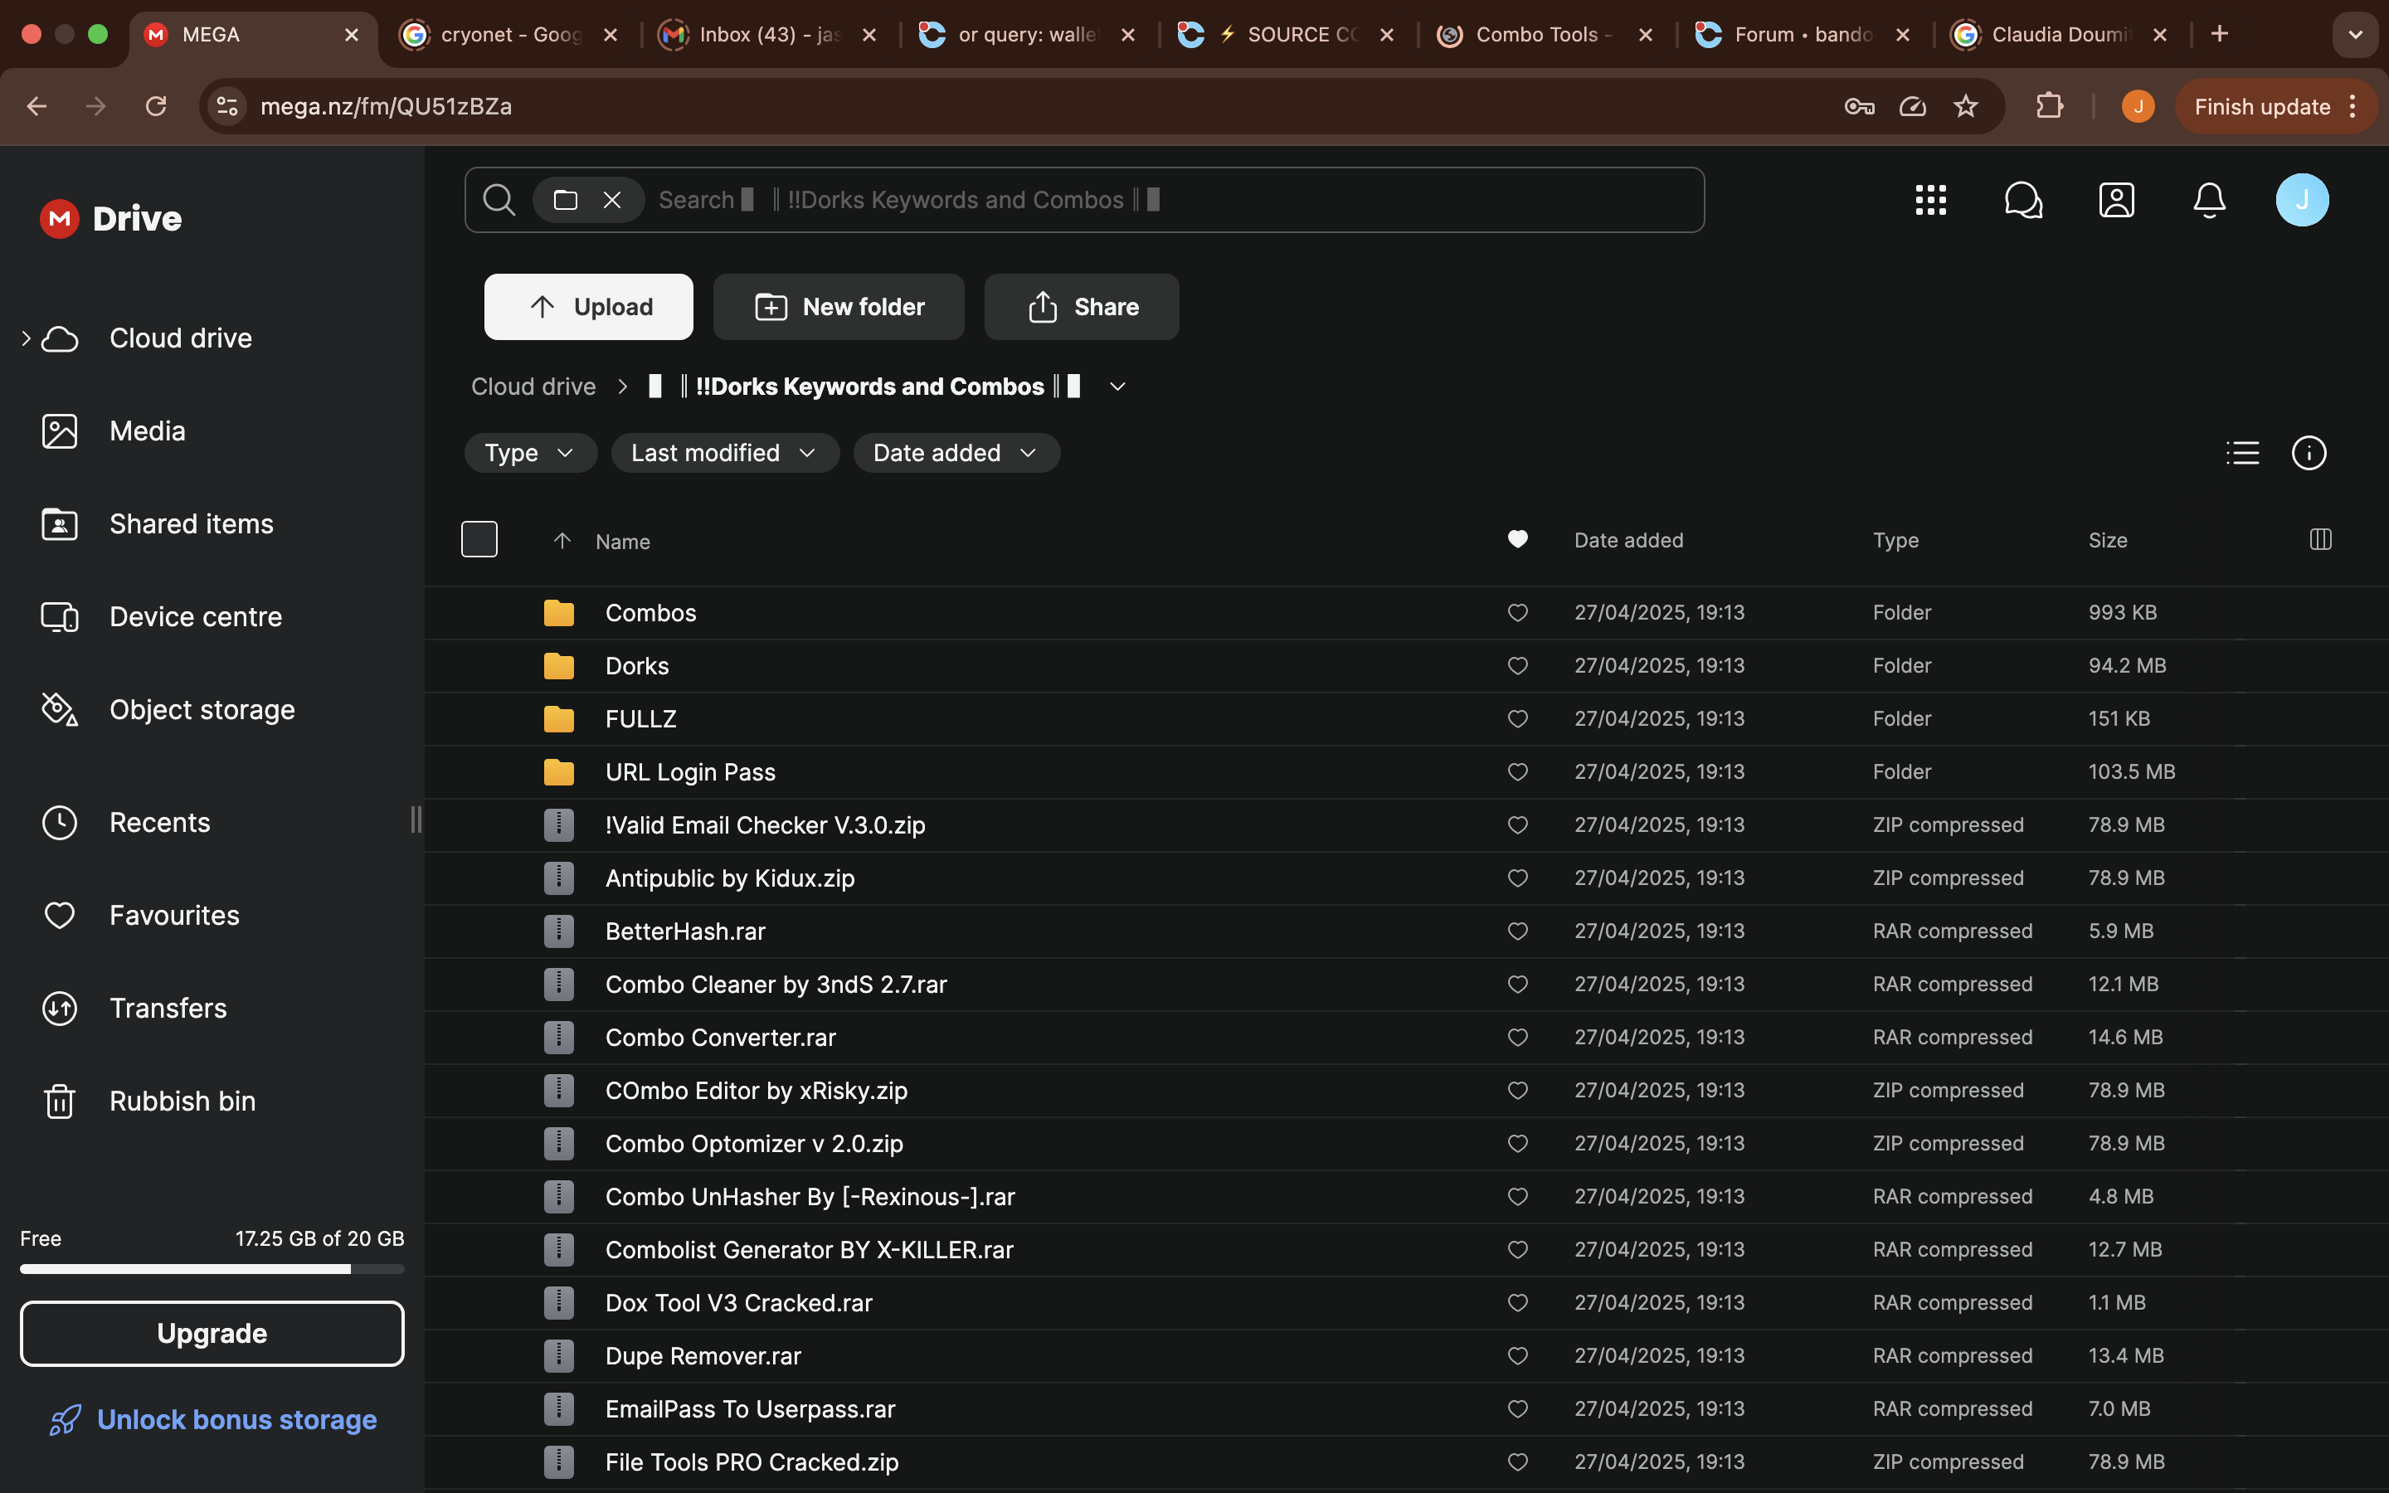Favourite BetterHash.rar with heart
2389x1493 pixels.
pos(1517,931)
